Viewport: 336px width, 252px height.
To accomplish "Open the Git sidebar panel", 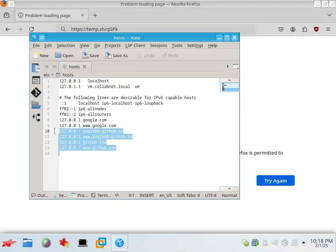I will [36, 93].
